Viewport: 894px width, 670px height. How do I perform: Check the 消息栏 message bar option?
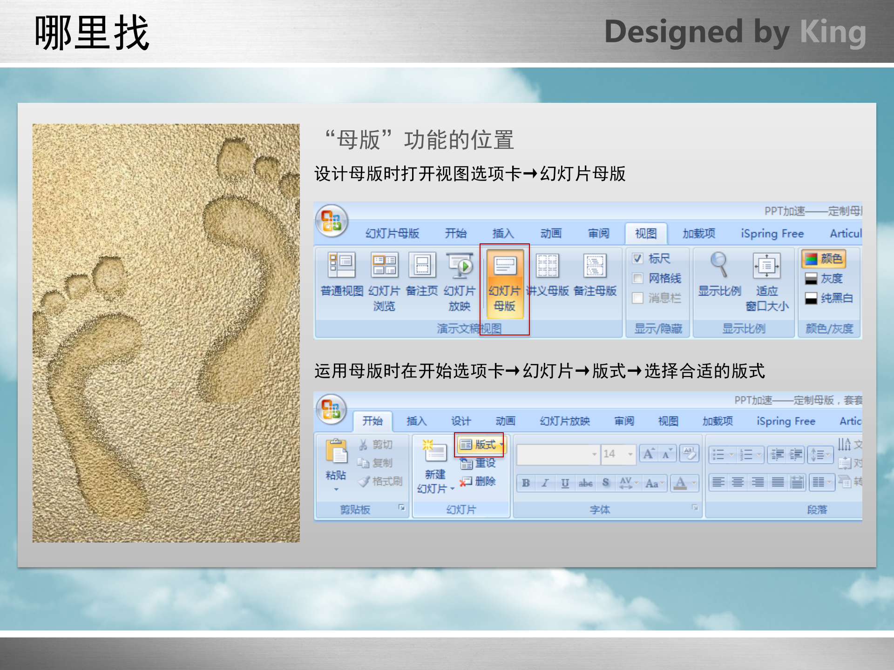pyautogui.click(x=637, y=298)
